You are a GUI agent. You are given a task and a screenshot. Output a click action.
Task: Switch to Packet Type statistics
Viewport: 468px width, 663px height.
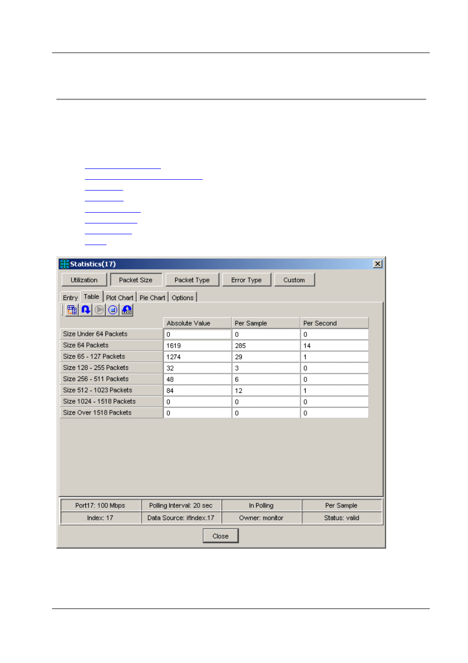click(x=192, y=280)
